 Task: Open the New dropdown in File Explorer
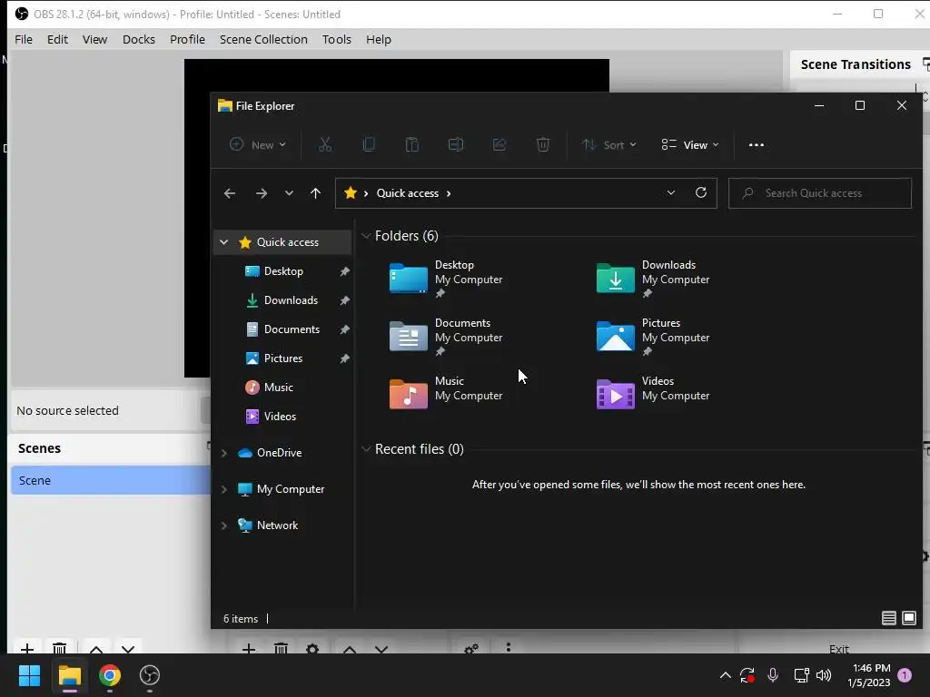click(258, 144)
